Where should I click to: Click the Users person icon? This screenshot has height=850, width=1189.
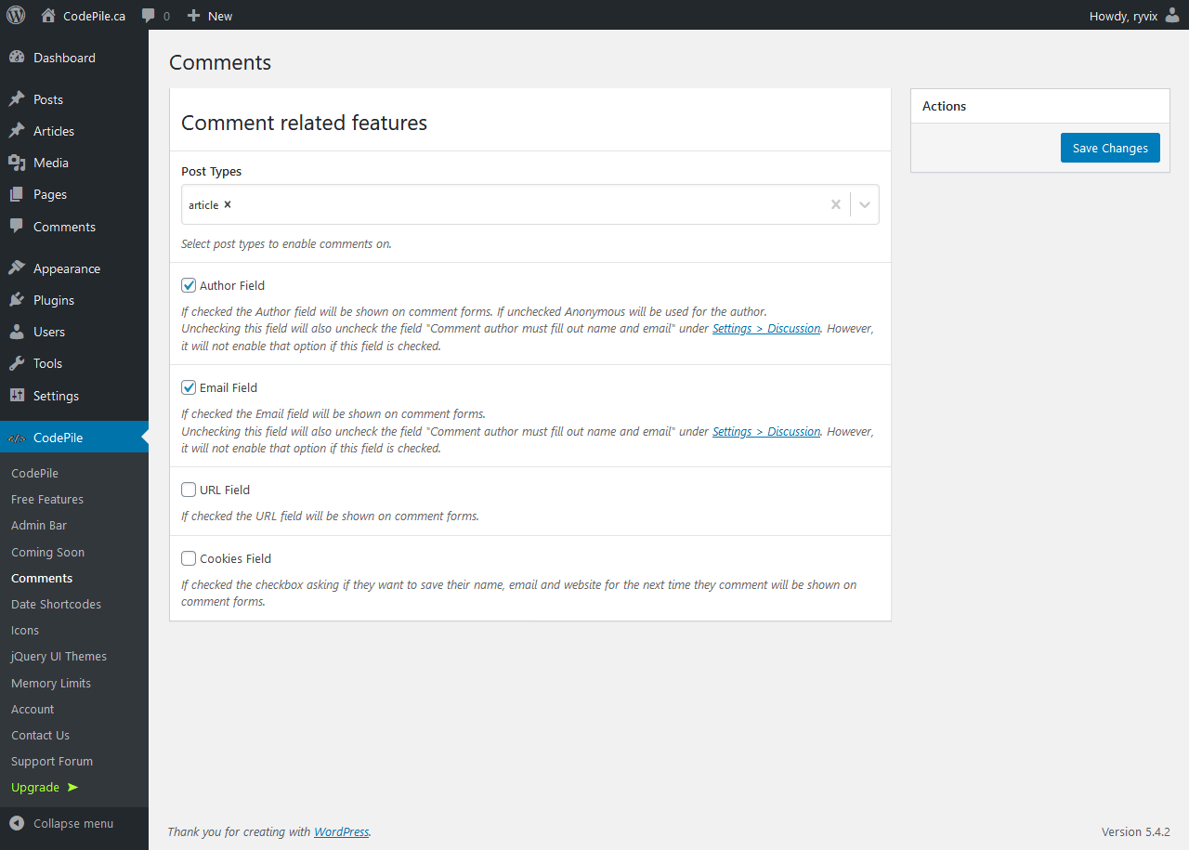(17, 332)
